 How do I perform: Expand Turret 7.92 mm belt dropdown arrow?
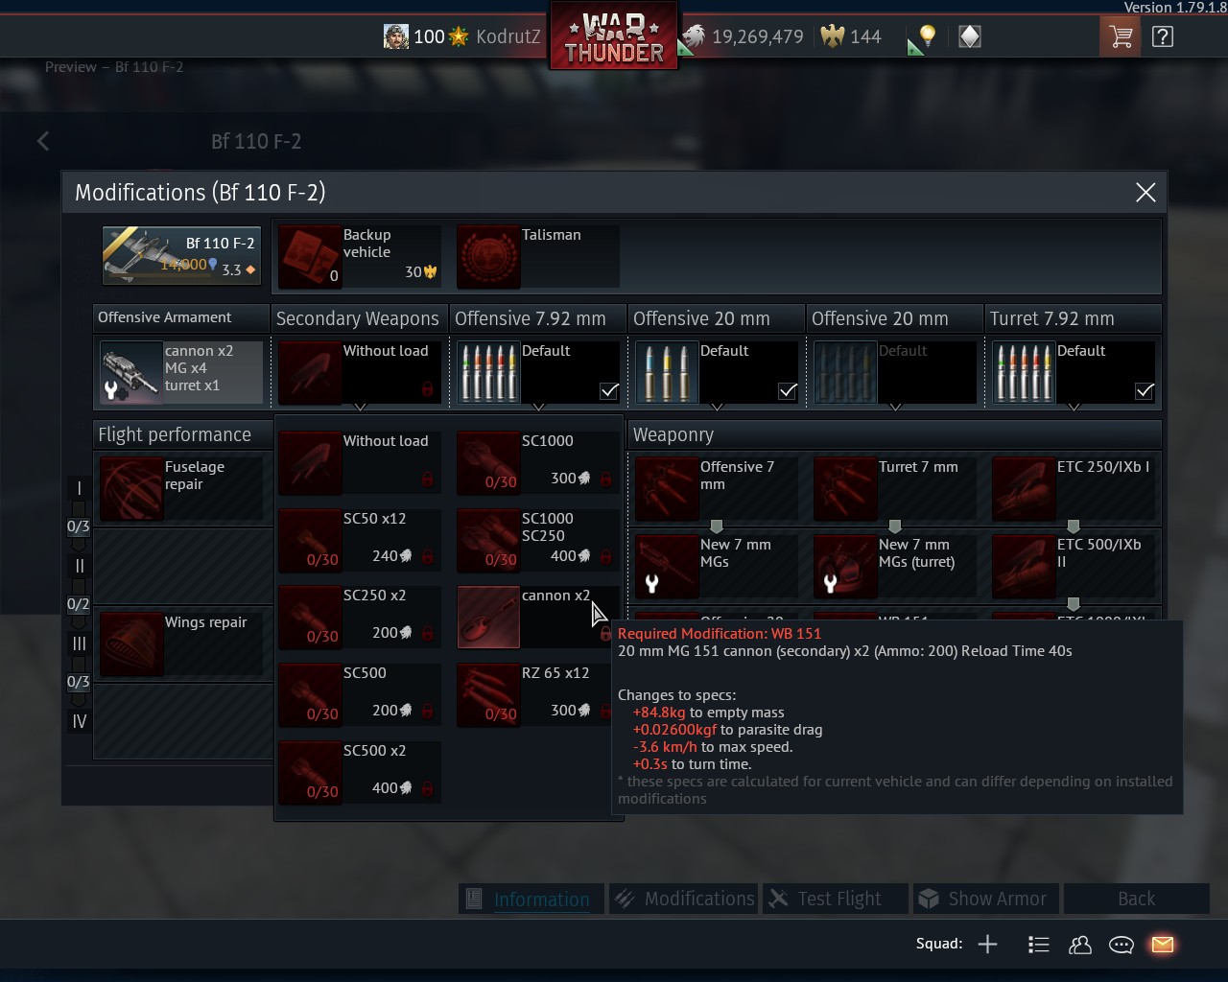tap(1074, 407)
